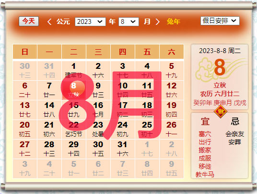Select August 24 初九
257x194 pixels.
point(123,129)
